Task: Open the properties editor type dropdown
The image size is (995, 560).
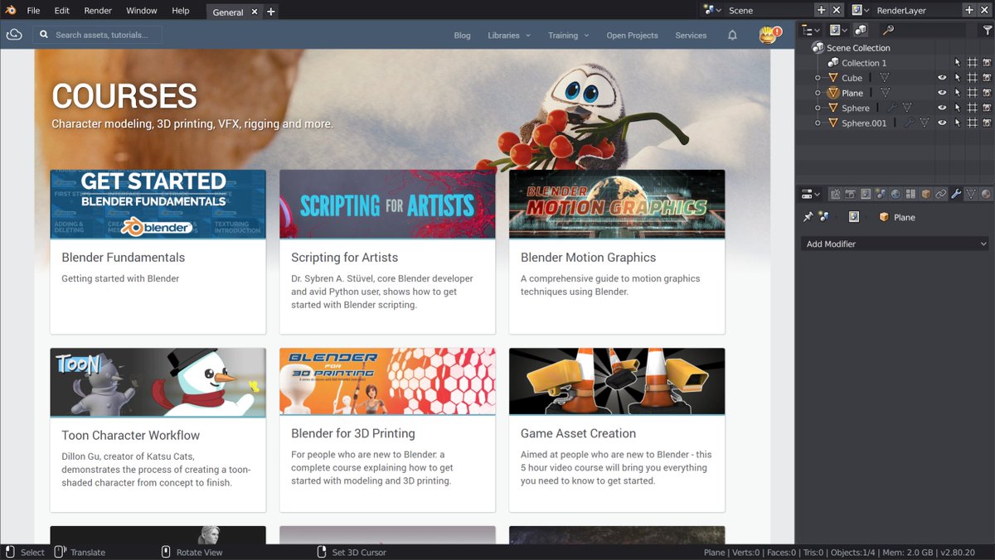Action: click(810, 194)
